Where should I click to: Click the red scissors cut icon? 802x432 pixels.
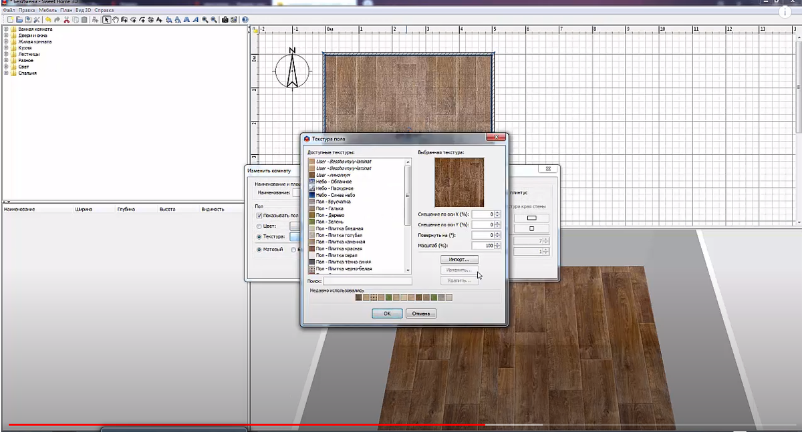point(67,20)
